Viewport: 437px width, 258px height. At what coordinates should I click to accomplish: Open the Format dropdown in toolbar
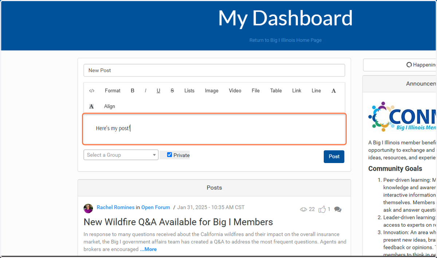[113, 91]
